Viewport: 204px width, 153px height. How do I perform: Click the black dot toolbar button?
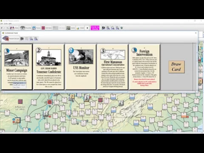point(87,28)
